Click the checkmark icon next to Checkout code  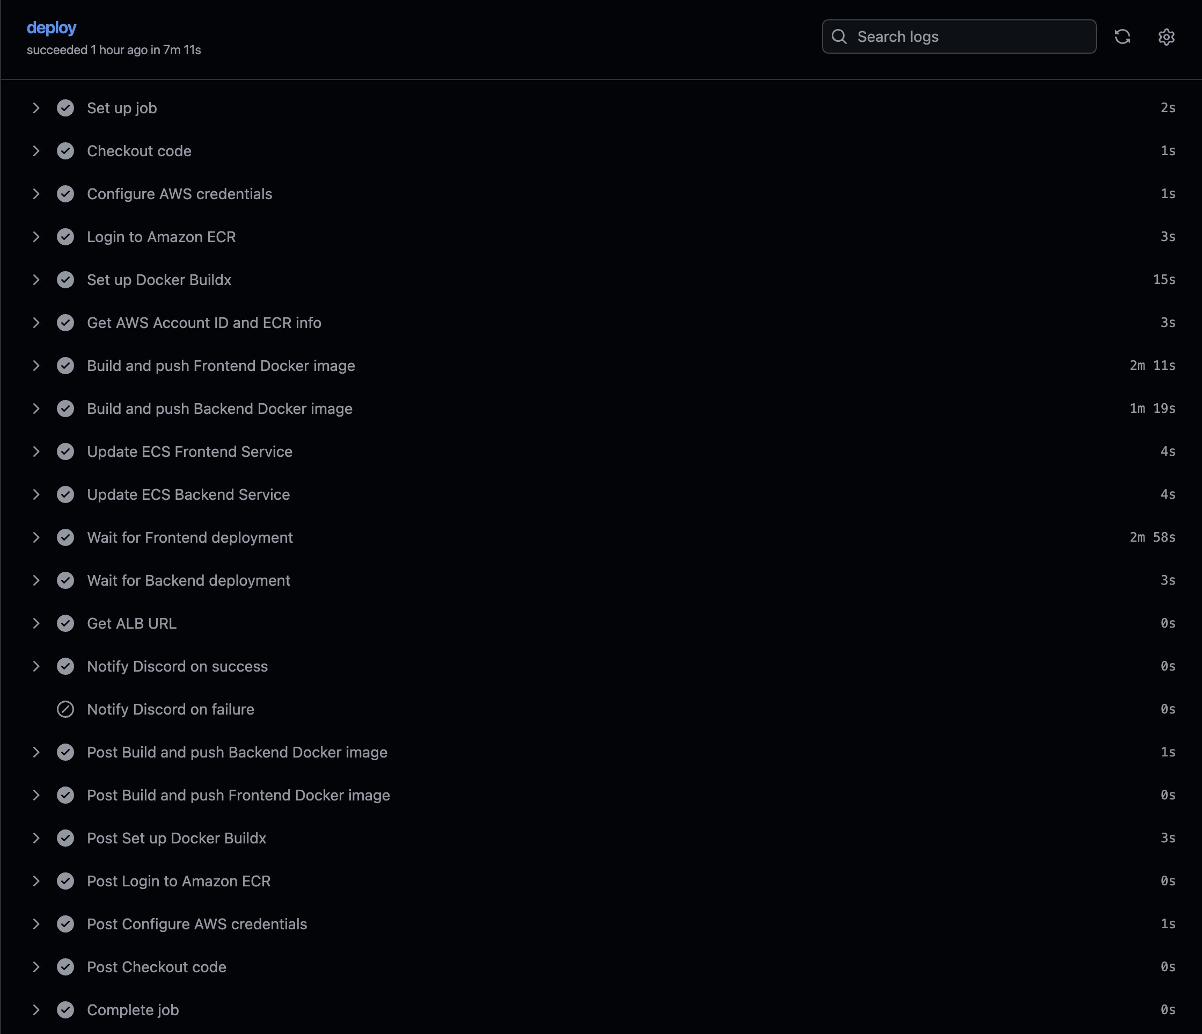[x=65, y=151]
